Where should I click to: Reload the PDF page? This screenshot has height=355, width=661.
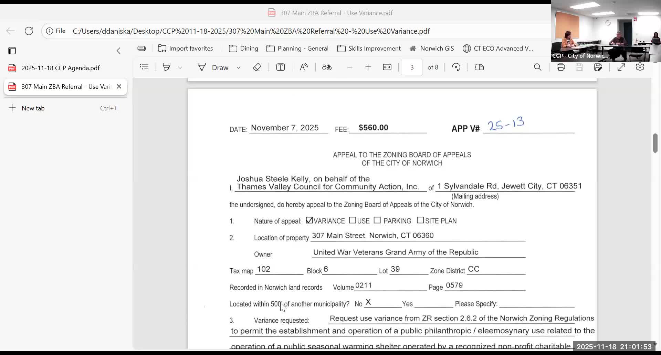point(29,31)
